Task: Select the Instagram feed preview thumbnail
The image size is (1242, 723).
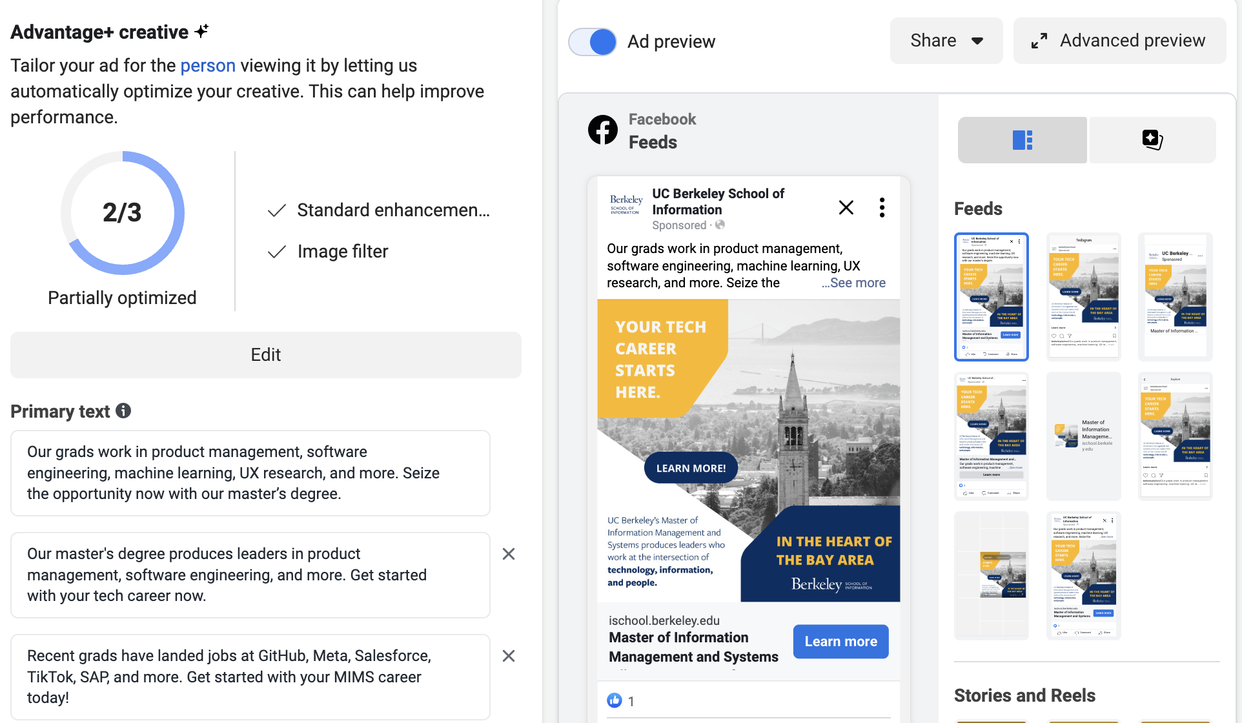Action: [1084, 296]
